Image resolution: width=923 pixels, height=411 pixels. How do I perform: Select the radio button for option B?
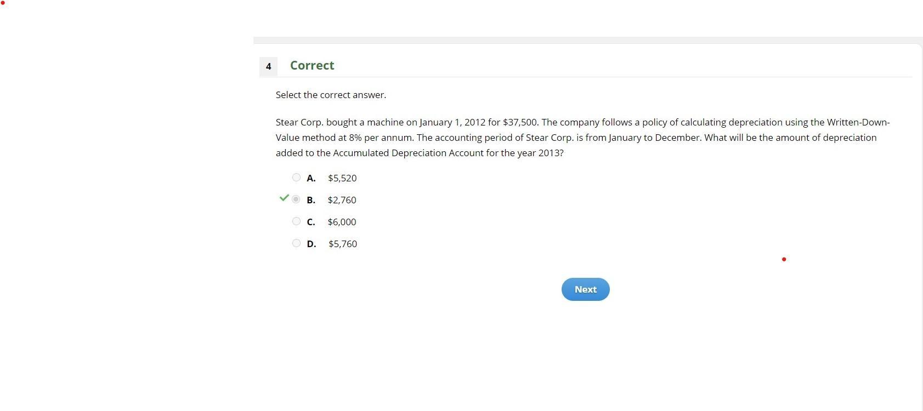tap(296, 199)
